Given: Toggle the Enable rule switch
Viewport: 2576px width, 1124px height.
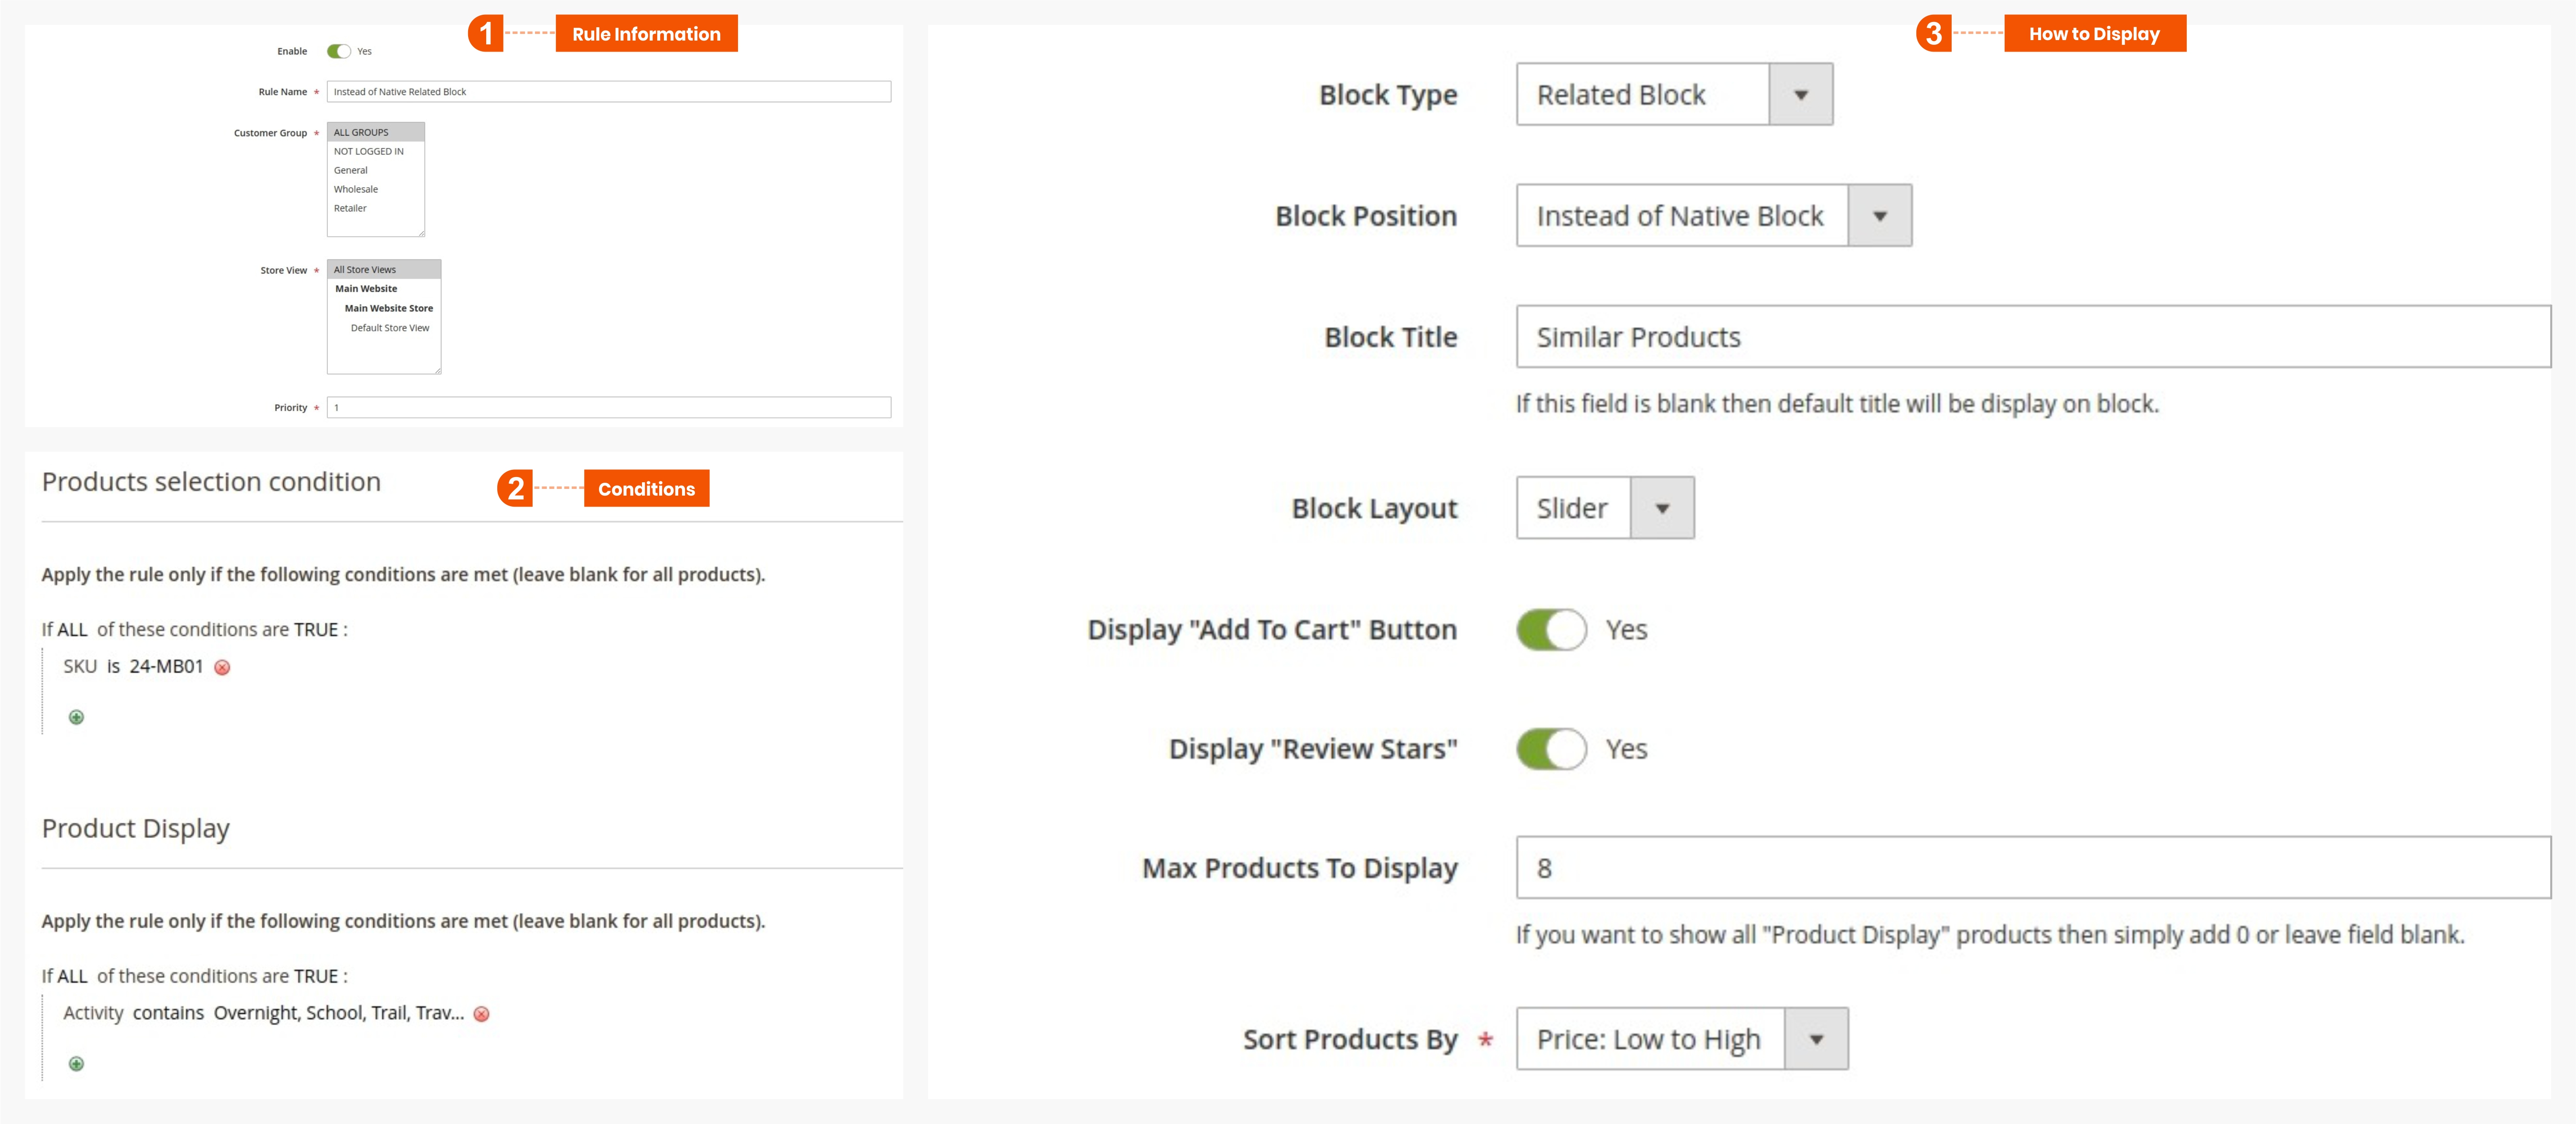Looking at the screenshot, I should pos(339,51).
